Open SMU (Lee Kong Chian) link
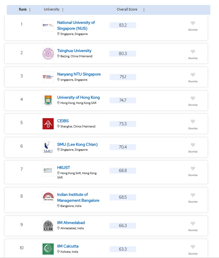219x258 pixels. [x=77, y=144]
